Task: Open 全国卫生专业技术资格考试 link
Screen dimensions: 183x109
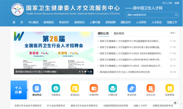Action: pyautogui.click(x=28, y=106)
